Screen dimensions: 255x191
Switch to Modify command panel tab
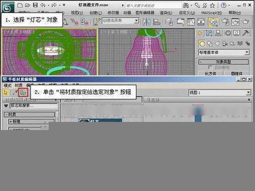(209, 33)
